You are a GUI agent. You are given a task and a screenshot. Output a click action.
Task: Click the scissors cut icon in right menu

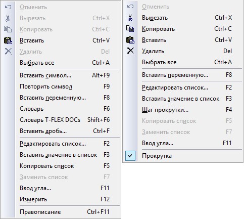click(130, 18)
